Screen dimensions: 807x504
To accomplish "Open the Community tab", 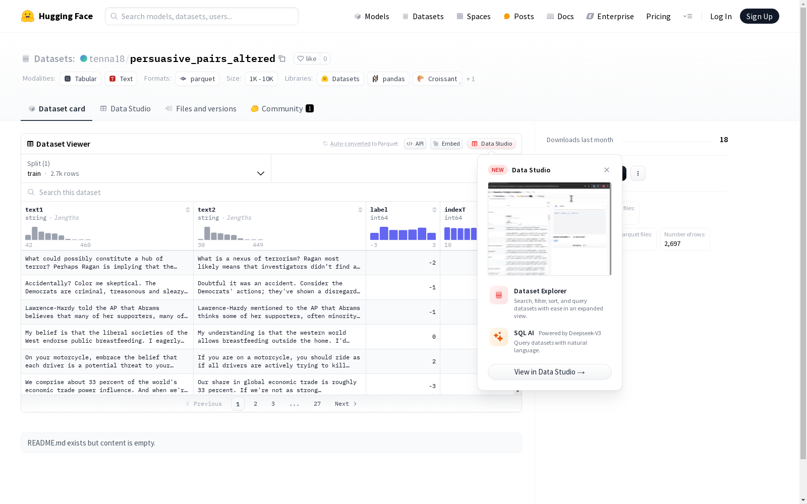I will tap(282, 109).
